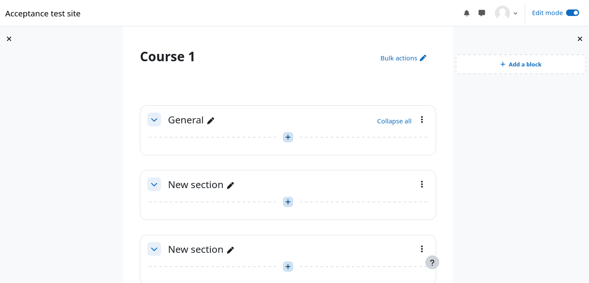Open the notifications bell
This screenshot has height=283, width=589.
coord(467,13)
